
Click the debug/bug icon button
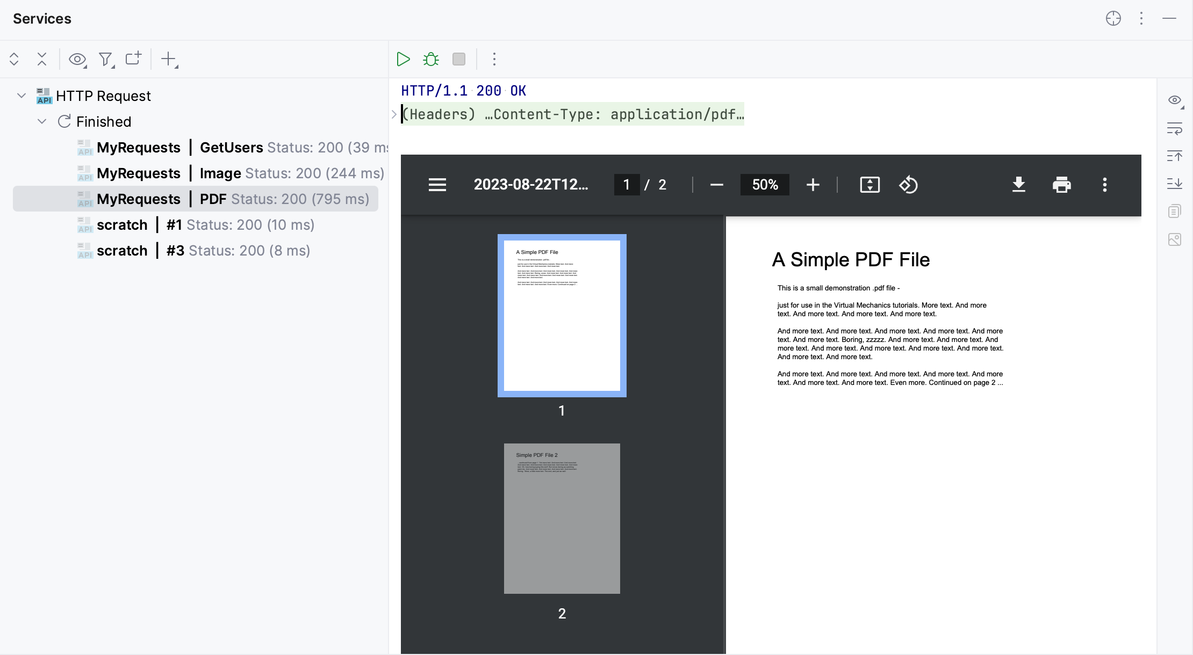tap(431, 59)
